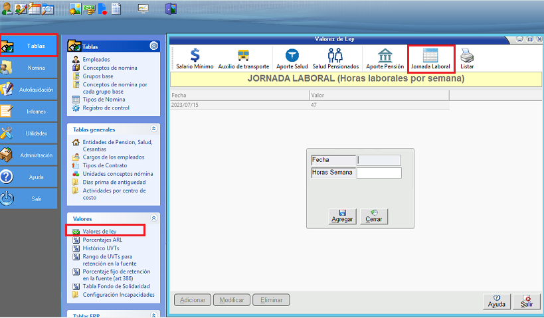Open the Informes sidebar menu
The image size is (544, 318).
point(29,112)
